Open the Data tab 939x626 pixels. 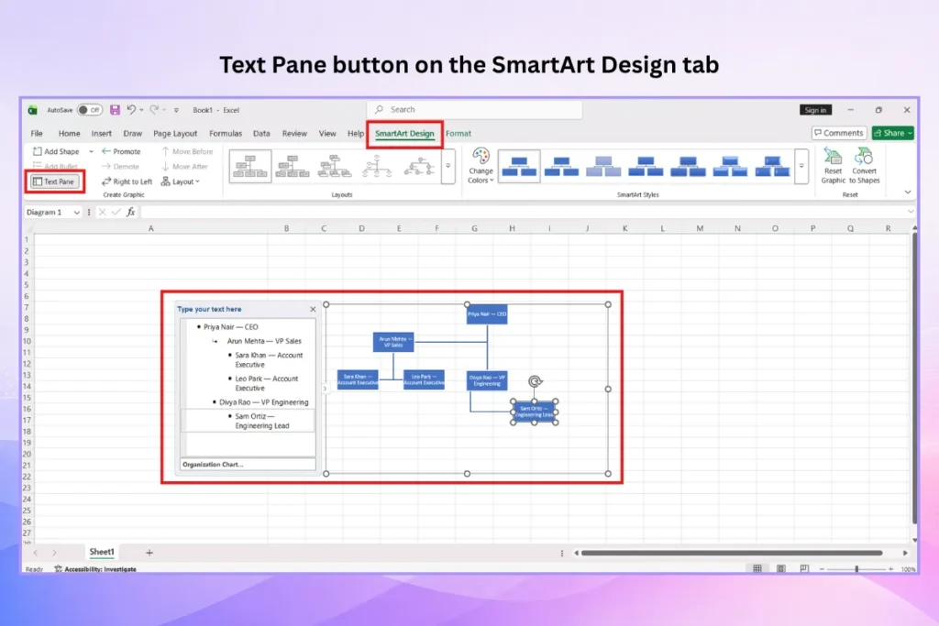tap(261, 134)
